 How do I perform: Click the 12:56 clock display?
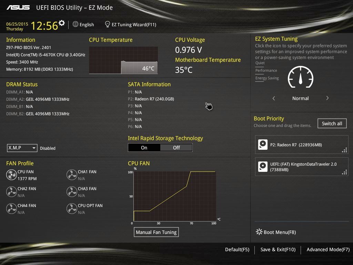(44, 26)
